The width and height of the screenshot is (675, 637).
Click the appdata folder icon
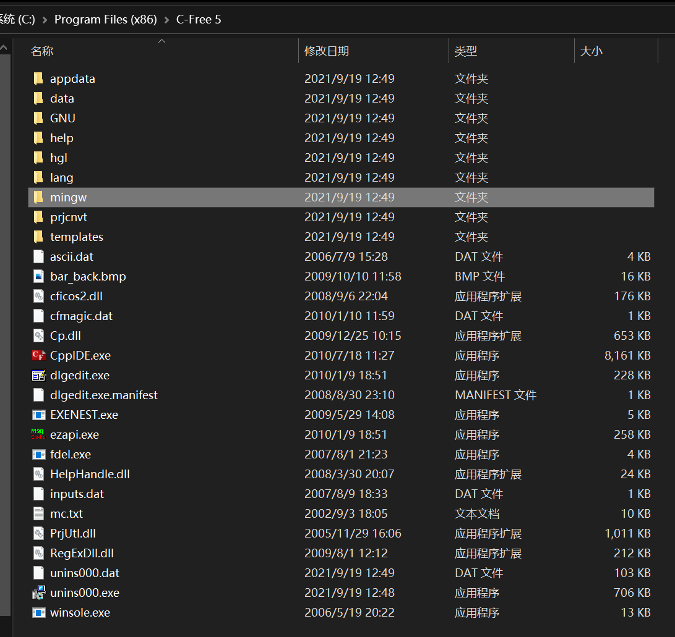38,78
